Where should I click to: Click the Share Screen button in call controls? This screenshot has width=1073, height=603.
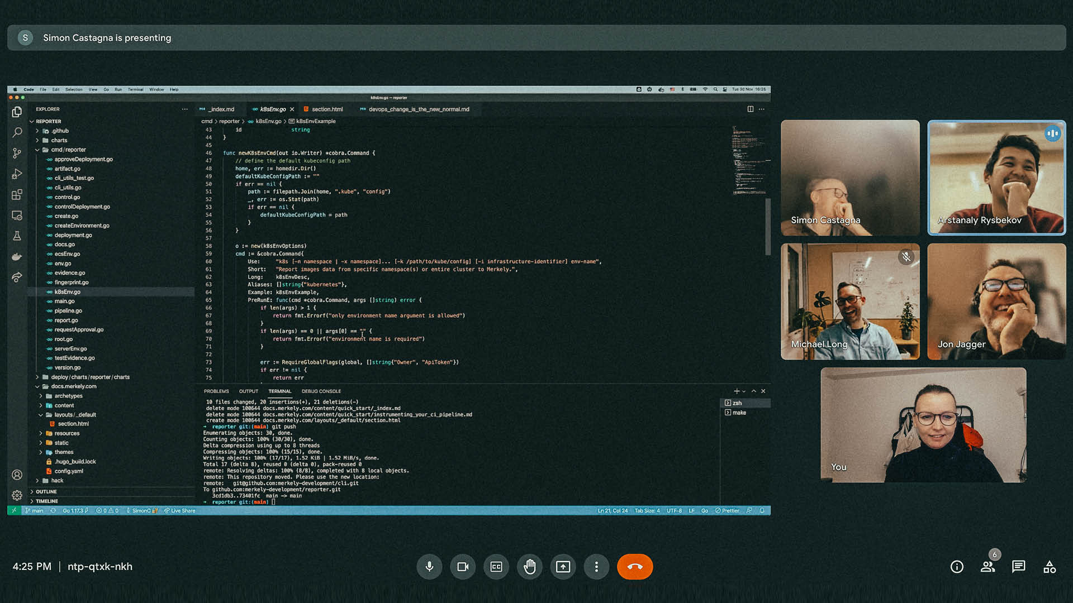pos(563,566)
